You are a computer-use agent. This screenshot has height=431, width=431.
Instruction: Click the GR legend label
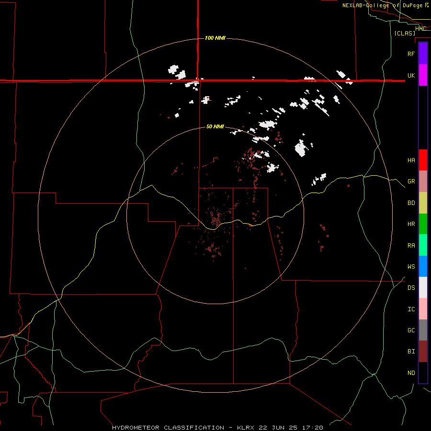point(411,181)
